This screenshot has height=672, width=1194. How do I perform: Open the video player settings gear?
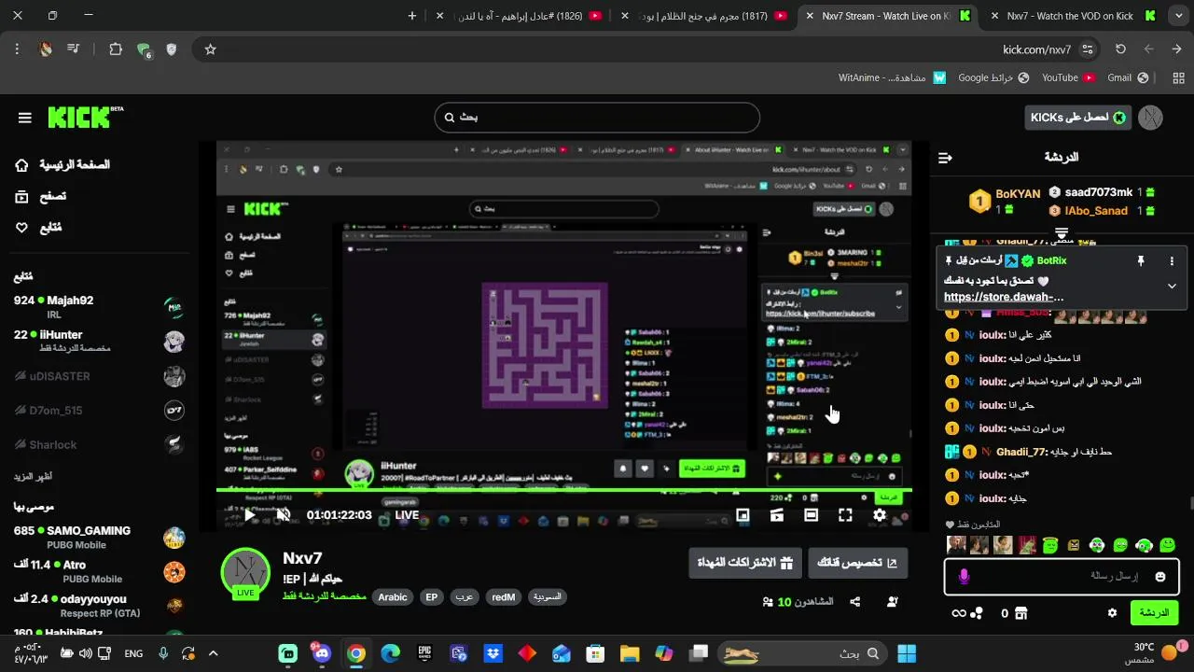click(879, 515)
